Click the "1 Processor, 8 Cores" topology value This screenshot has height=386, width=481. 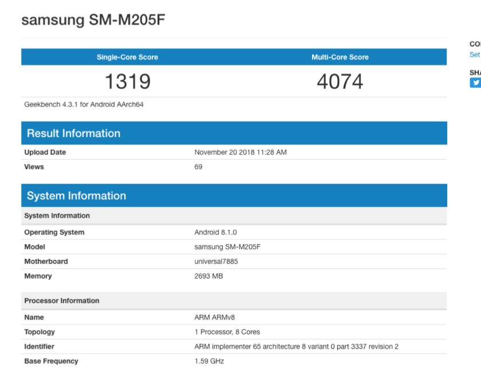coord(227,332)
